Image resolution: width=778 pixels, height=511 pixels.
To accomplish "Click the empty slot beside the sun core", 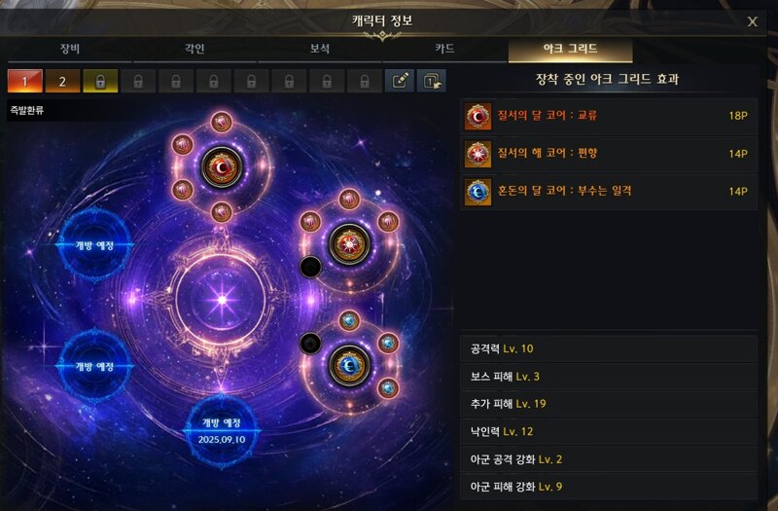I will (x=310, y=267).
